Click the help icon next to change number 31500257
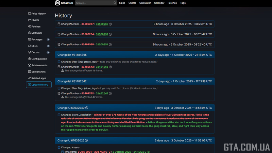Screen dimensions: 272x153 (111, 34)
